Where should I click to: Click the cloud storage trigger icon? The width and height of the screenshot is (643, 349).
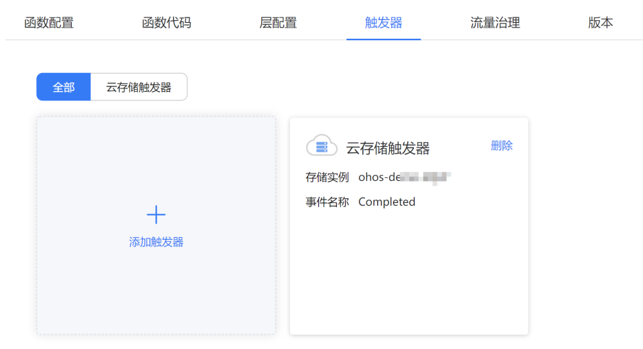coord(321,145)
